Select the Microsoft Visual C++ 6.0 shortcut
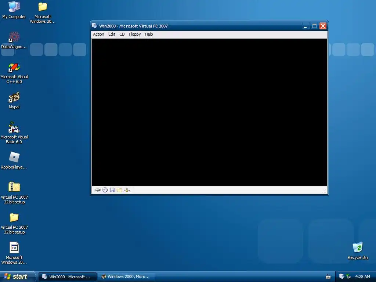This screenshot has width=376, height=282. pyautogui.click(x=14, y=73)
